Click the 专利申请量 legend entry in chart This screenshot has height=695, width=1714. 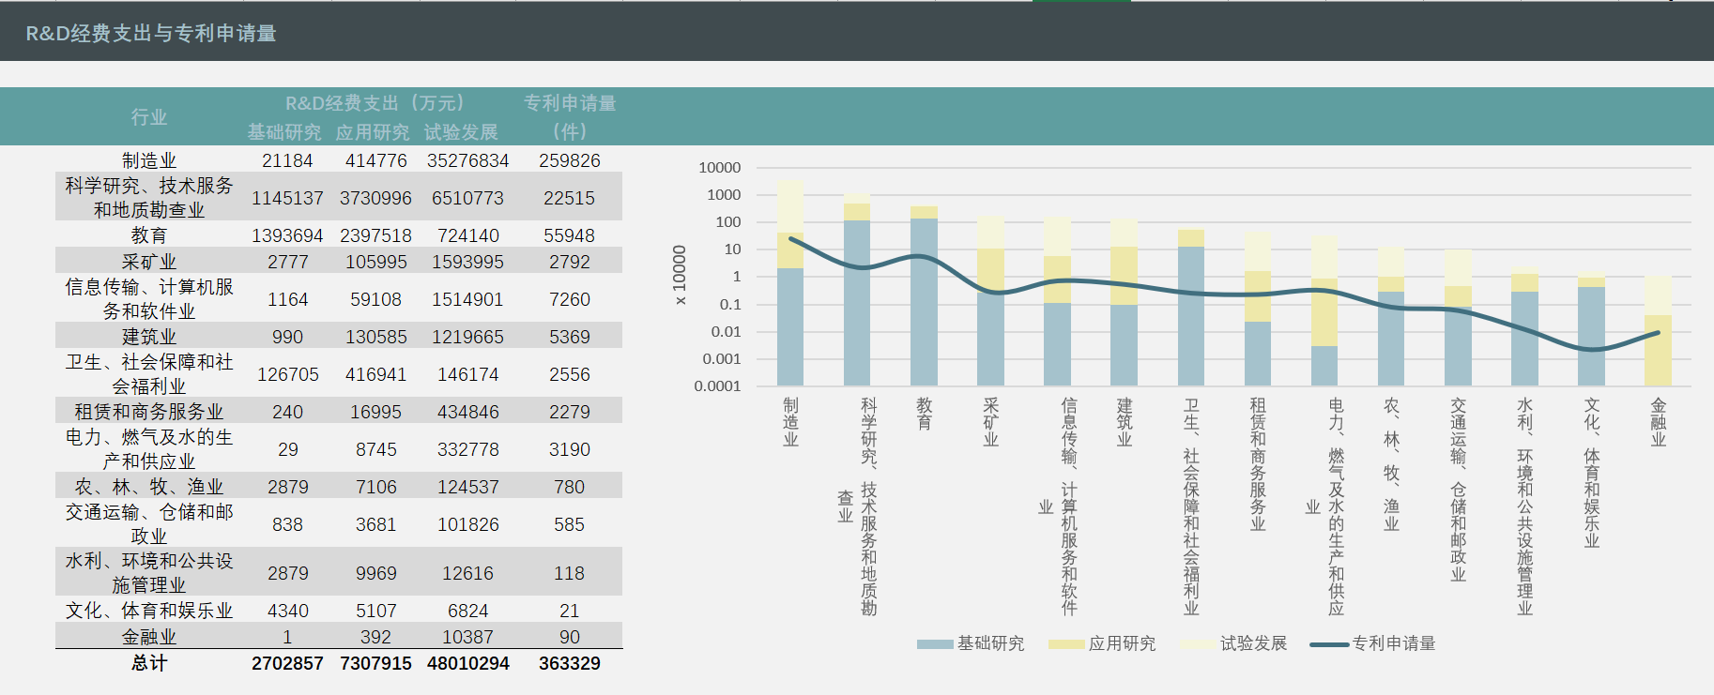(x=1372, y=643)
